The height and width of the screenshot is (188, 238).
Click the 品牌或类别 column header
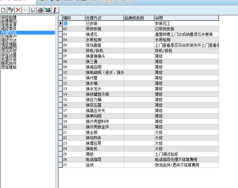138,18
